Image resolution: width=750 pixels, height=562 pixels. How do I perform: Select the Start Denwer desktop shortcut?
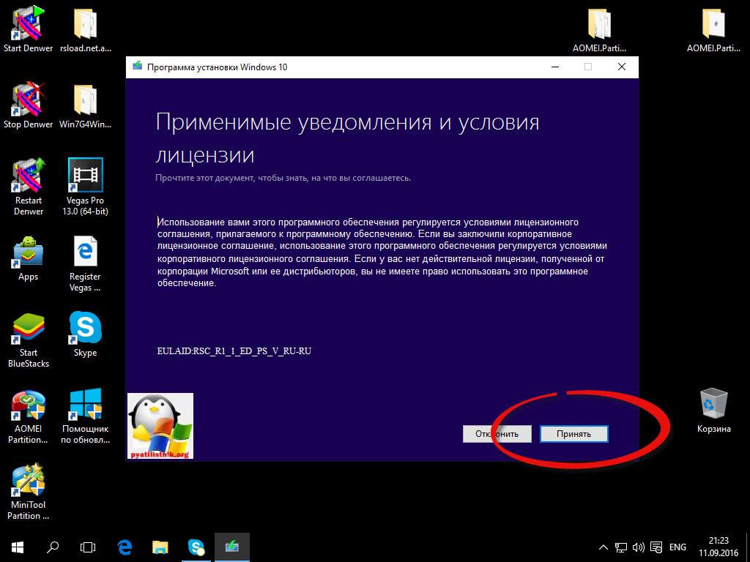pos(29,29)
